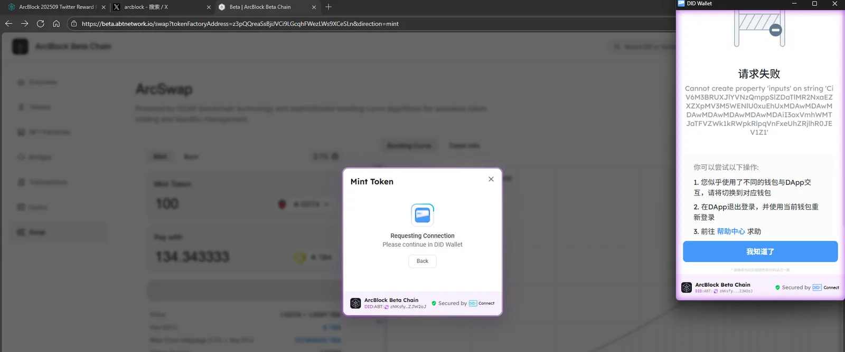Close the ArcBlock 202509 Twitter Reward tab

tap(104, 7)
